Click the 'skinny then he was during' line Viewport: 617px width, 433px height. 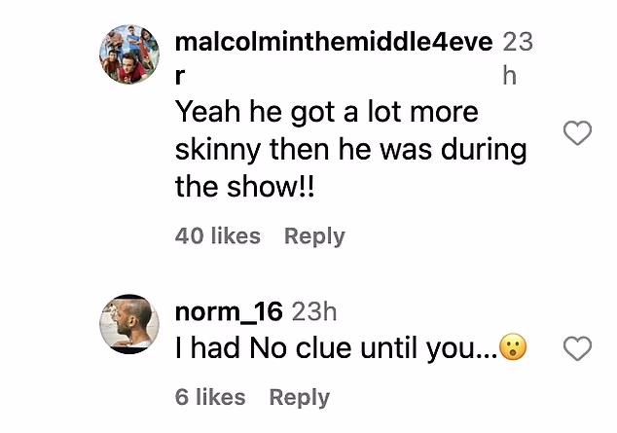point(350,150)
